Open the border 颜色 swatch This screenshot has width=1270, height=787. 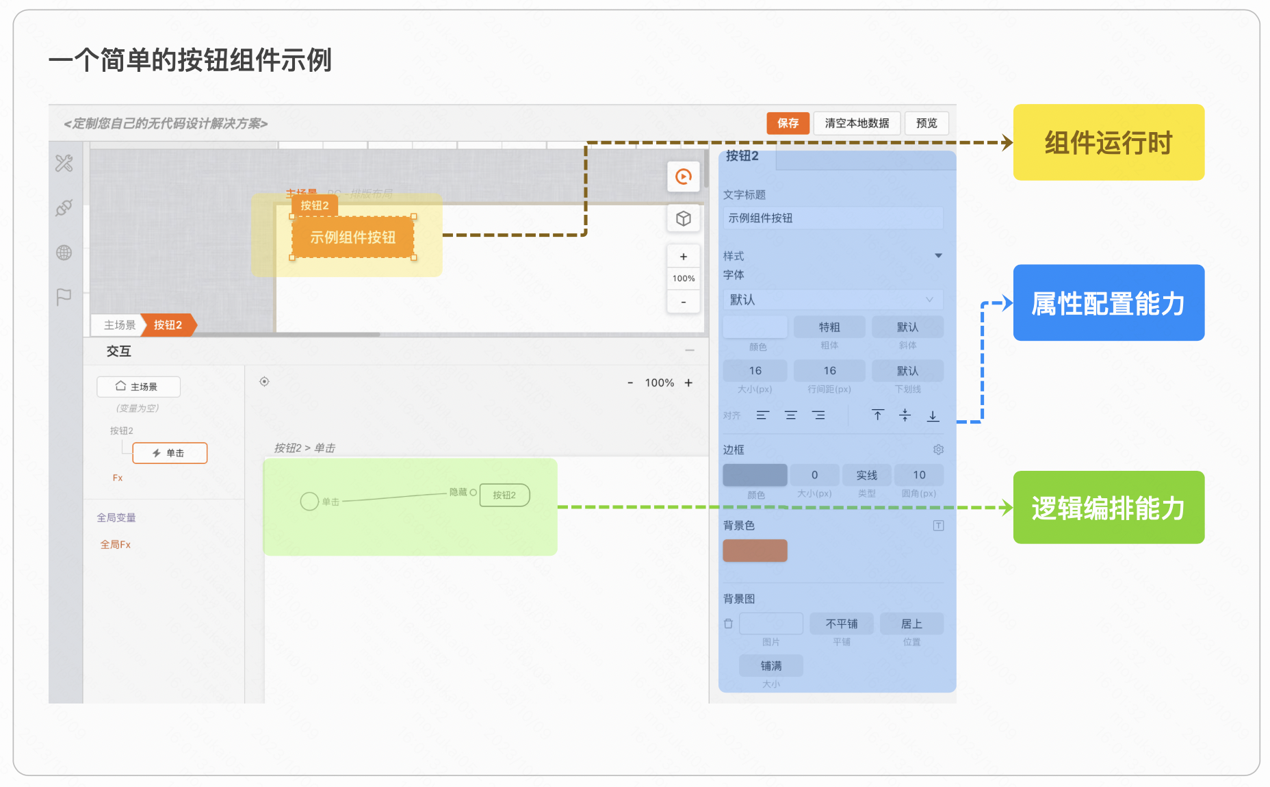(x=755, y=475)
